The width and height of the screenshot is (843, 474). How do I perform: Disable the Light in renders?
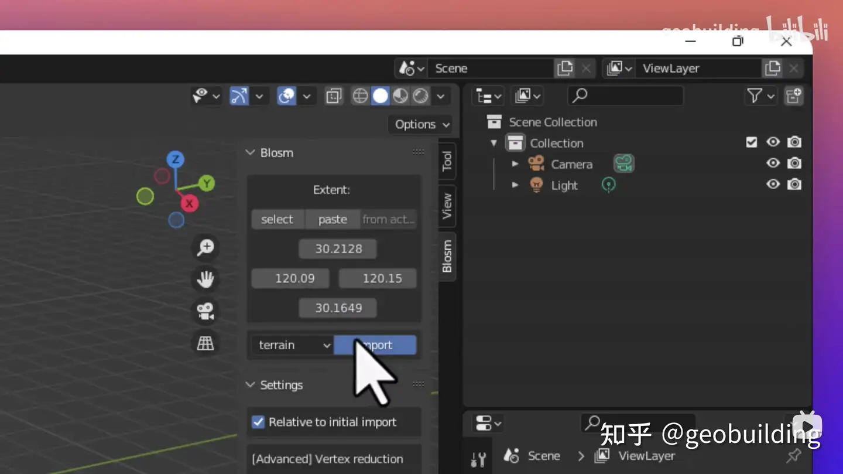(794, 185)
